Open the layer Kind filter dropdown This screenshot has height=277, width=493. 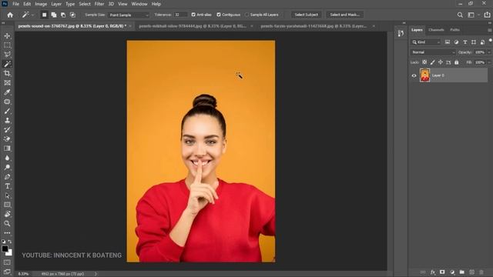pos(426,42)
